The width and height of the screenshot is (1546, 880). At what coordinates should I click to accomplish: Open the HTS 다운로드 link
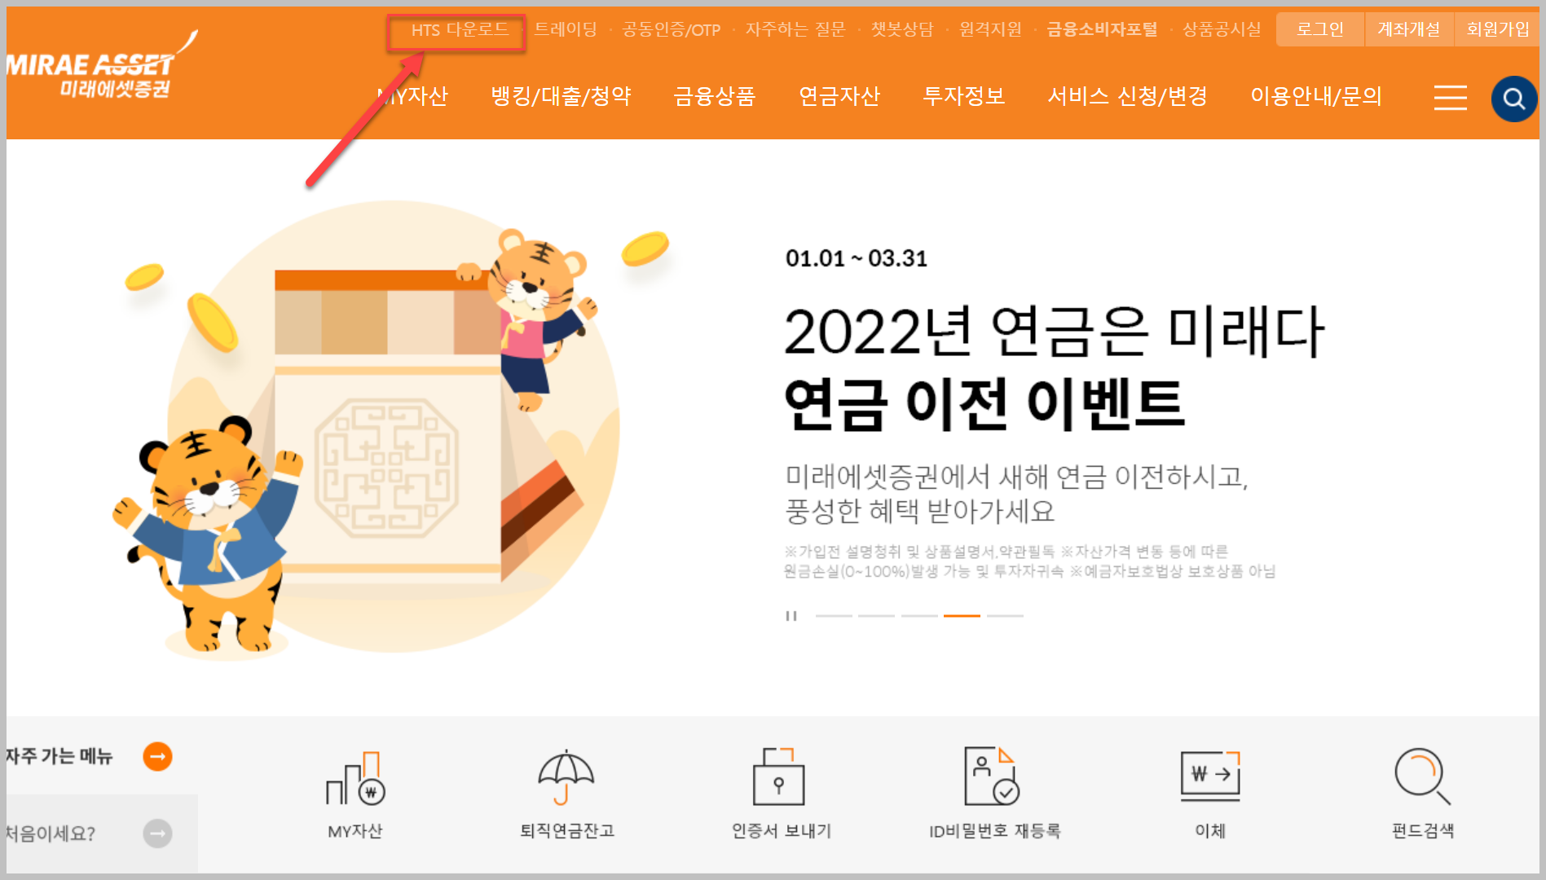tap(459, 30)
